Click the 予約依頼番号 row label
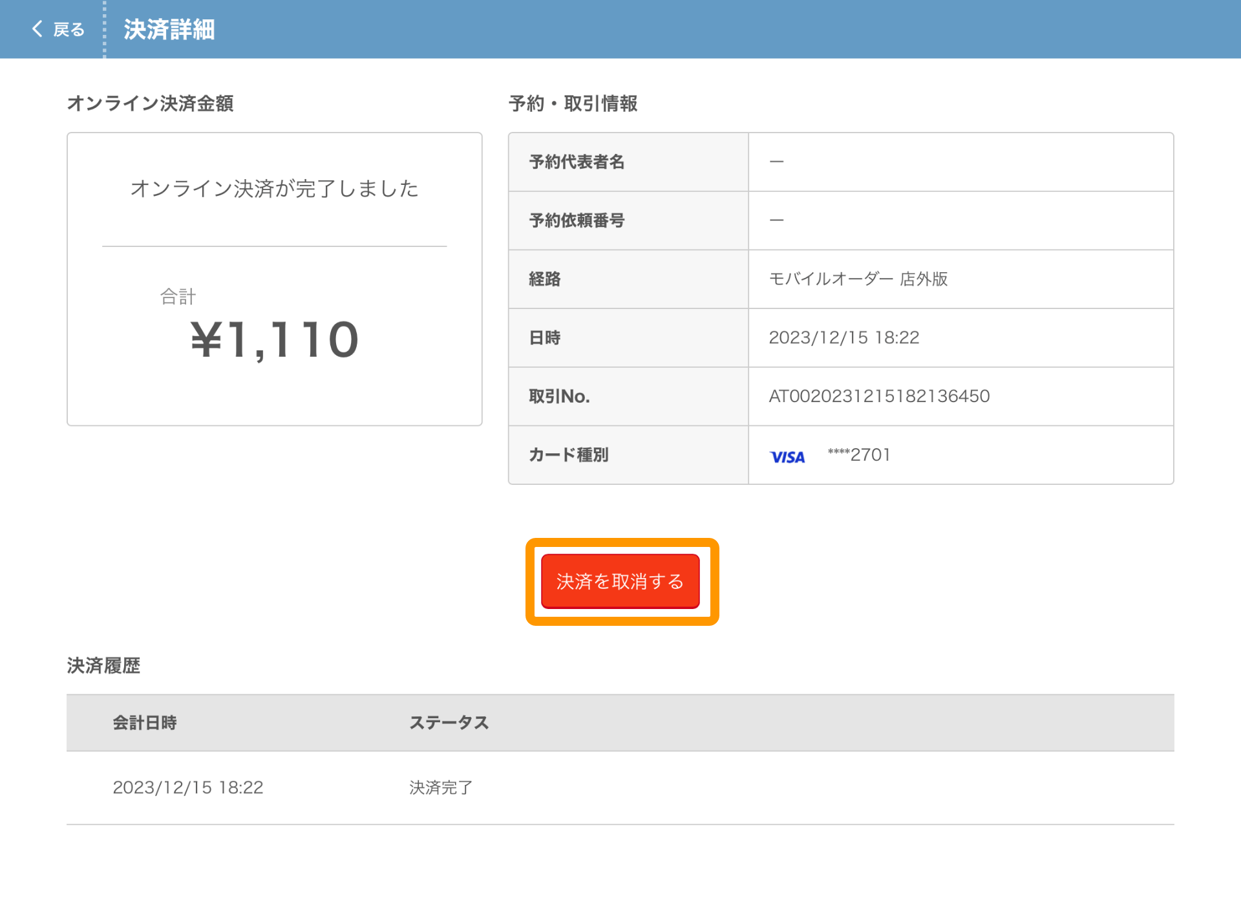 (576, 220)
